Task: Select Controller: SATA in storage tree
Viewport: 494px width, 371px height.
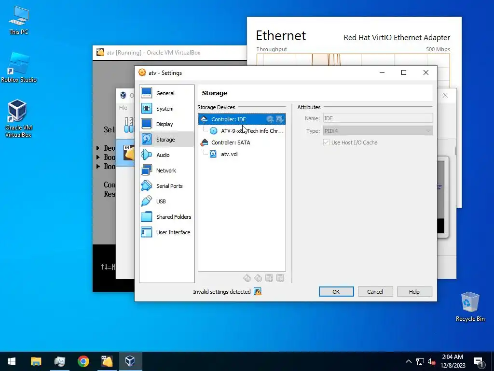Action: (x=242, y=143)
